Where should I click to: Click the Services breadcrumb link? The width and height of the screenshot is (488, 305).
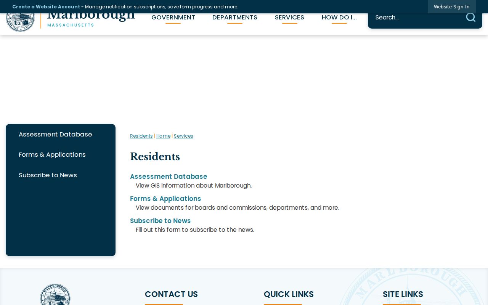[x=183, y=136]
